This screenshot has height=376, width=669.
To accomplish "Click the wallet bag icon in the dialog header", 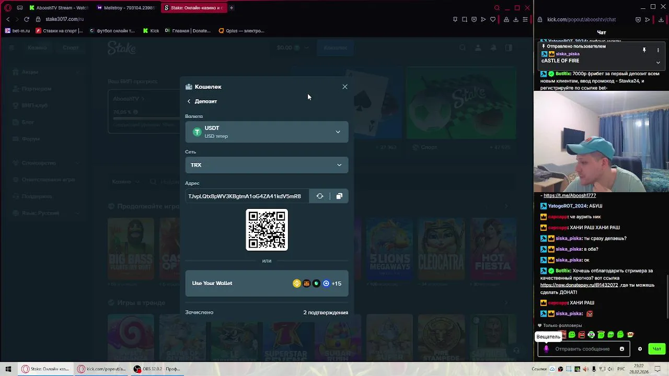I will [x=189, y=87].
